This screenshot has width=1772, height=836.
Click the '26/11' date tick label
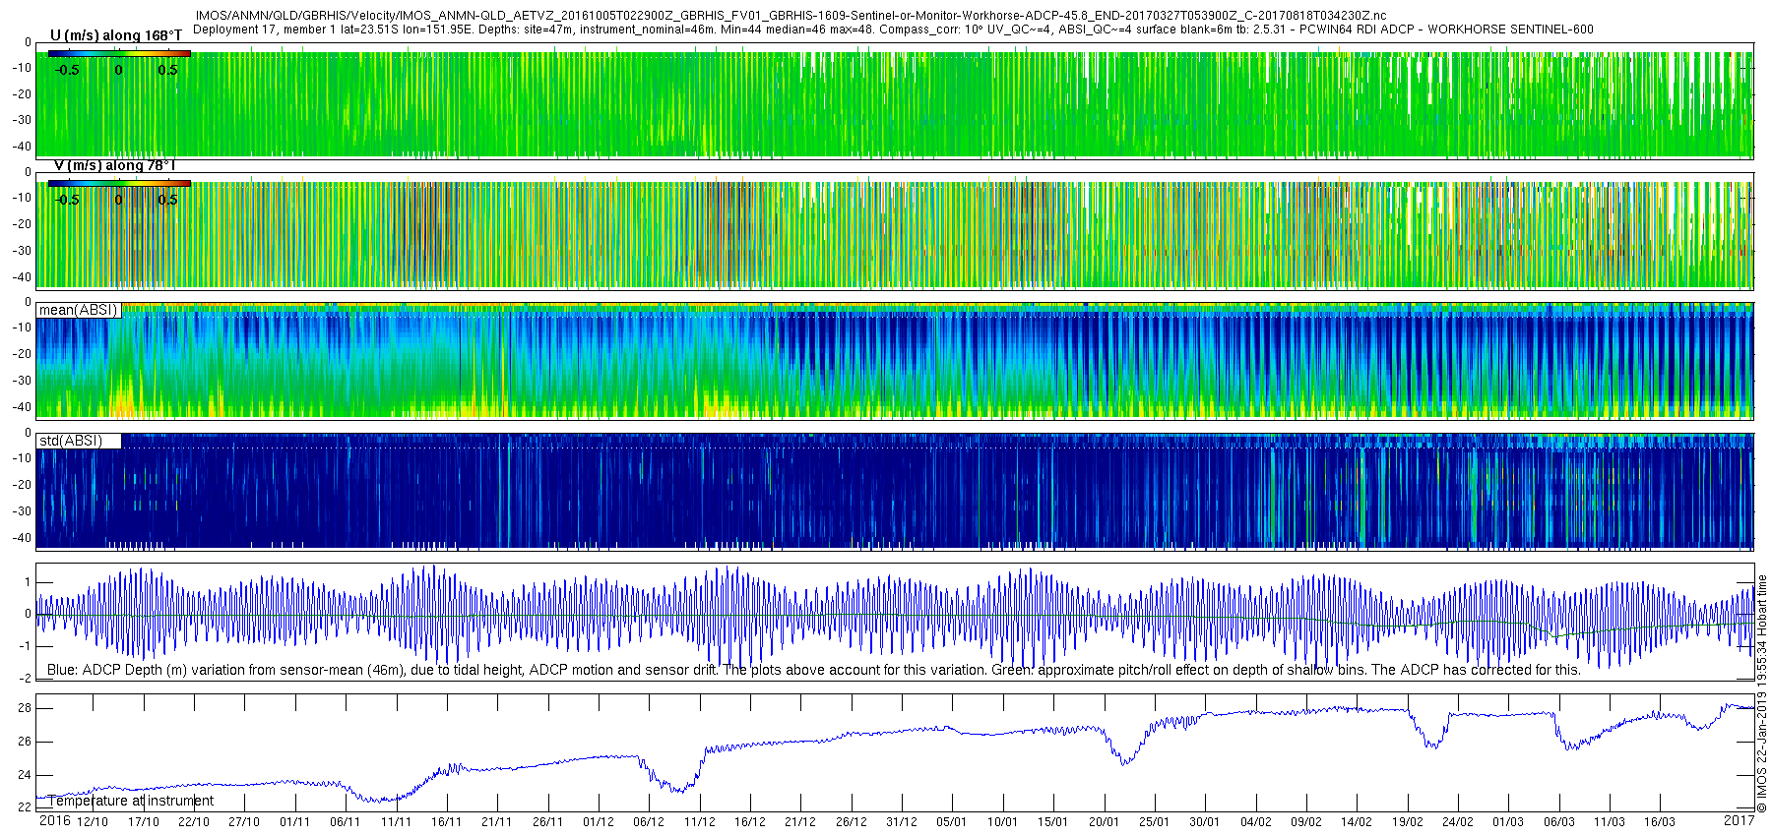coord(547,822)
